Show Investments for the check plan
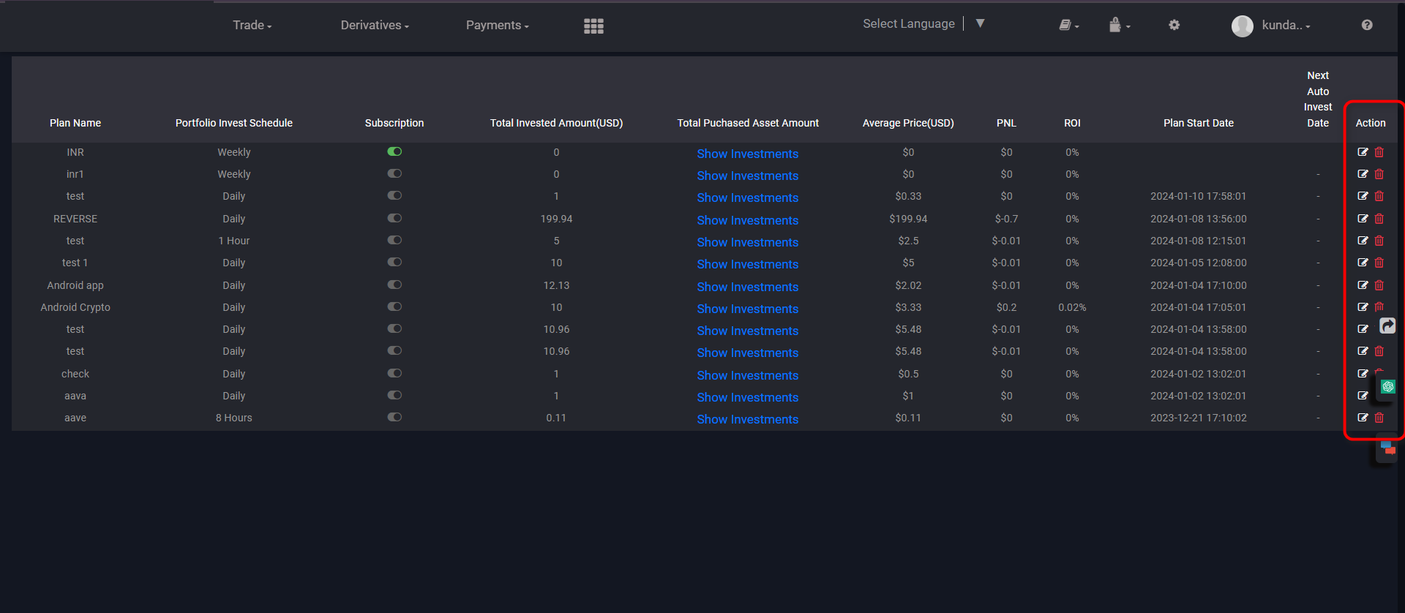This screenshot has width=1405, height=613. (x=747, y=375)
